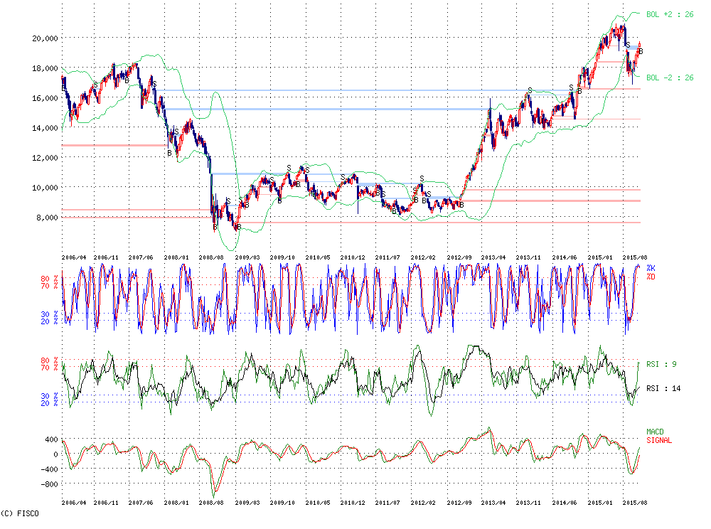
Task: Click the 400 MACD axis label
Action: pos(52,439)
